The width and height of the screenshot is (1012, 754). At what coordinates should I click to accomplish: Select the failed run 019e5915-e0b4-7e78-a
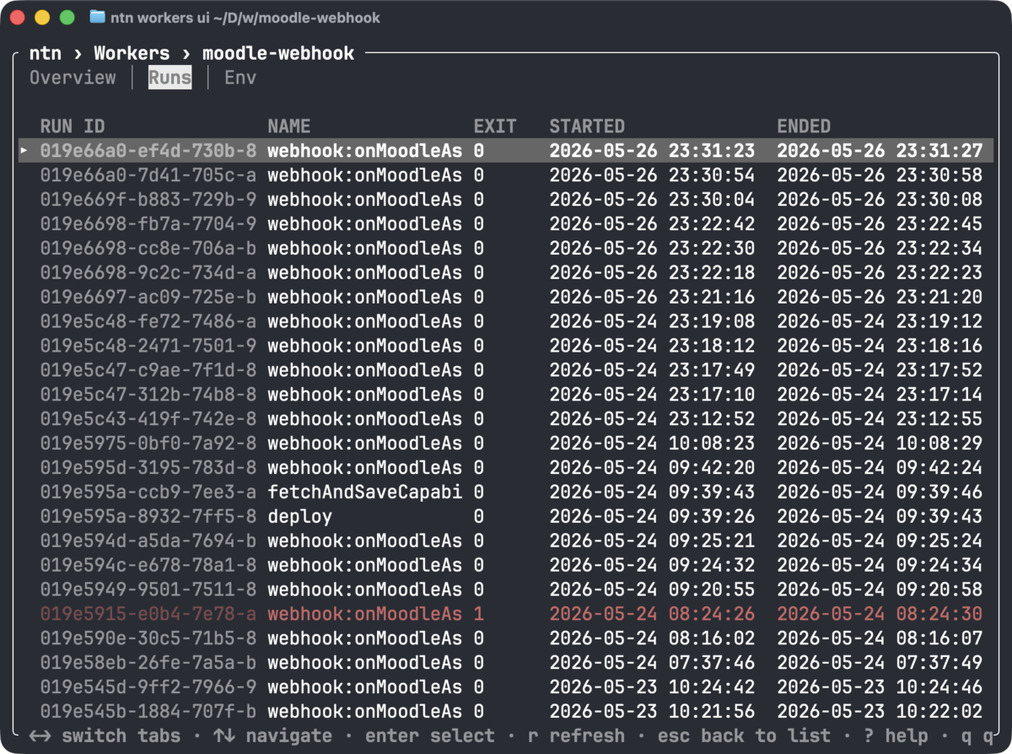(x=506, y=614)
